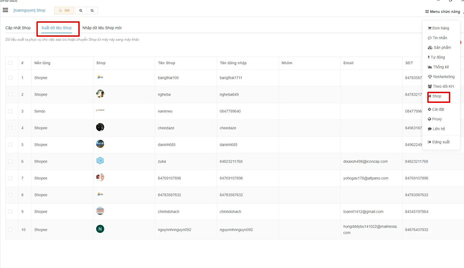Click the zoom in magnifier
Screen dimensions: 464x268
[x=81, y=11]
